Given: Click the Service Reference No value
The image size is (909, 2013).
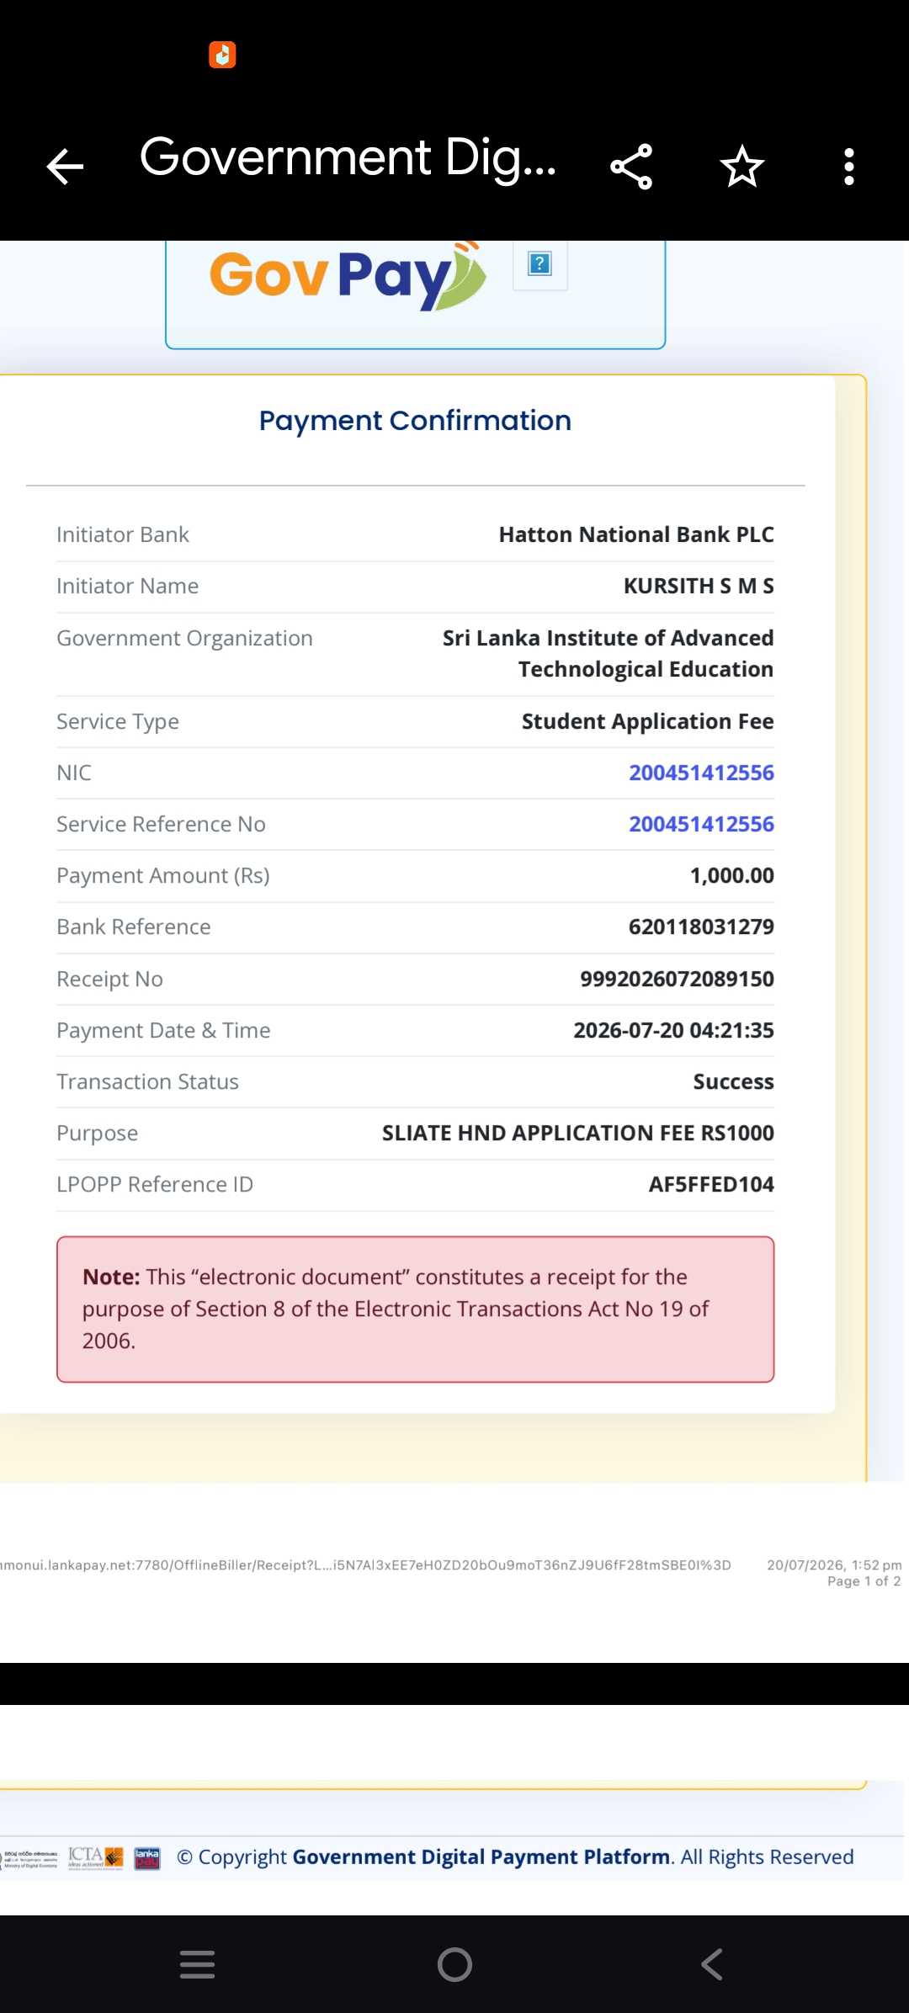Looking at the screenshot, I should click(x=701, y=824).
